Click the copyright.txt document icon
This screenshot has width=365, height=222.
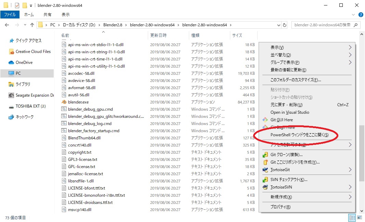coord(64,152)
